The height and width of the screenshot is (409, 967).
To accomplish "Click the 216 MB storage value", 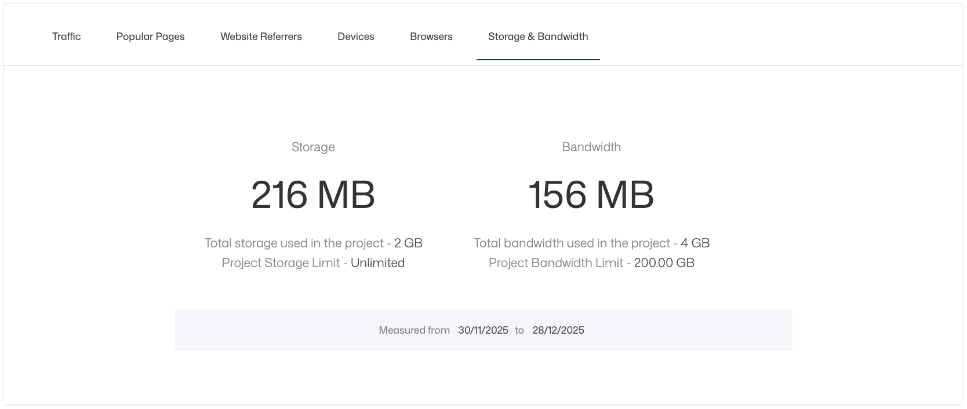I will [313, 195].
